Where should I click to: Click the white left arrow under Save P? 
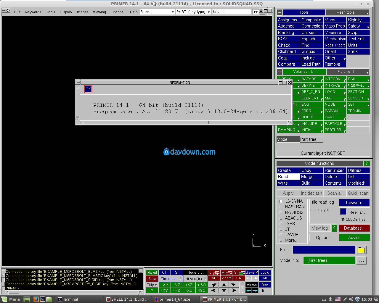(x=248, y=278)
